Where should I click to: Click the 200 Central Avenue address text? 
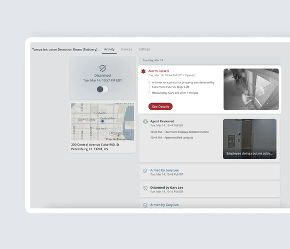(x=95, y=147)
